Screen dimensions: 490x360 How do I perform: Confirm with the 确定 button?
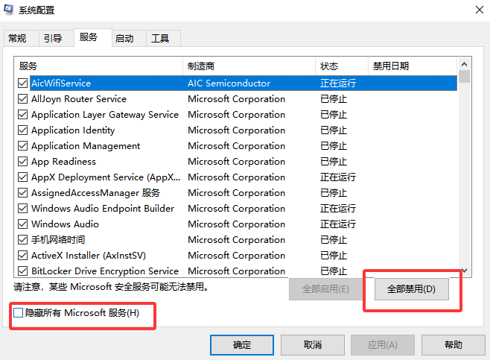point(242,345)
